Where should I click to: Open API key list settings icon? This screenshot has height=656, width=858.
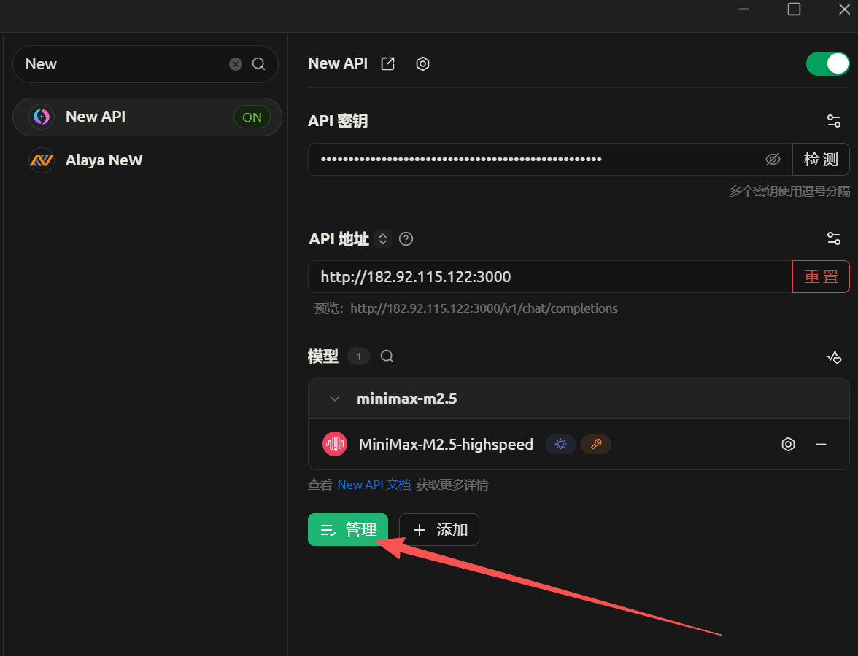(x=833, y=121)
